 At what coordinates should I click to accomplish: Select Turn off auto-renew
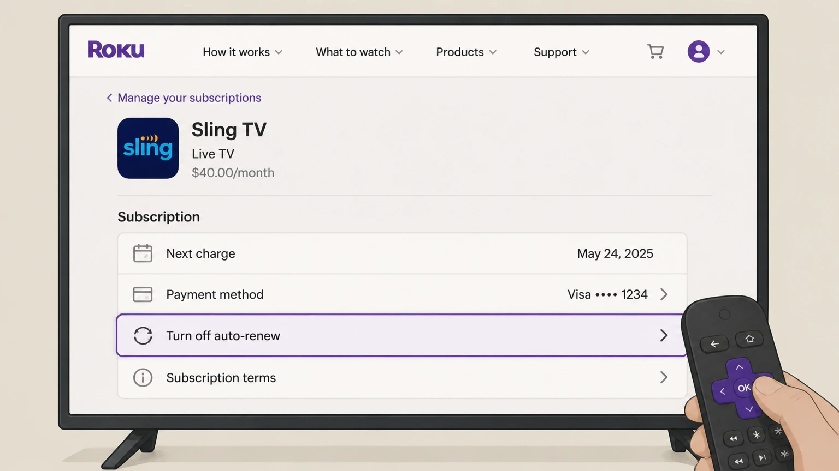coord(402,336)
